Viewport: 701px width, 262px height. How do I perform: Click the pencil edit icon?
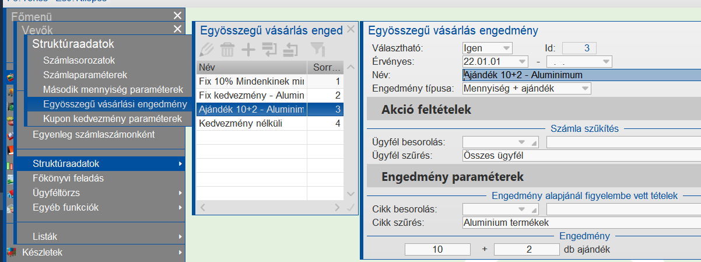tap(208, 50)
